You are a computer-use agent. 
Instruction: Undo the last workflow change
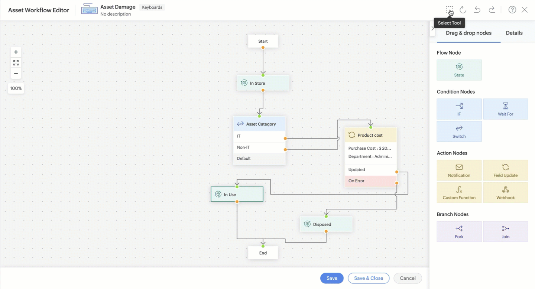(477, 10)
